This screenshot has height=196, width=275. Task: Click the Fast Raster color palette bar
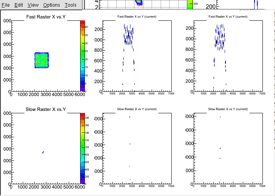click(82, 56)
